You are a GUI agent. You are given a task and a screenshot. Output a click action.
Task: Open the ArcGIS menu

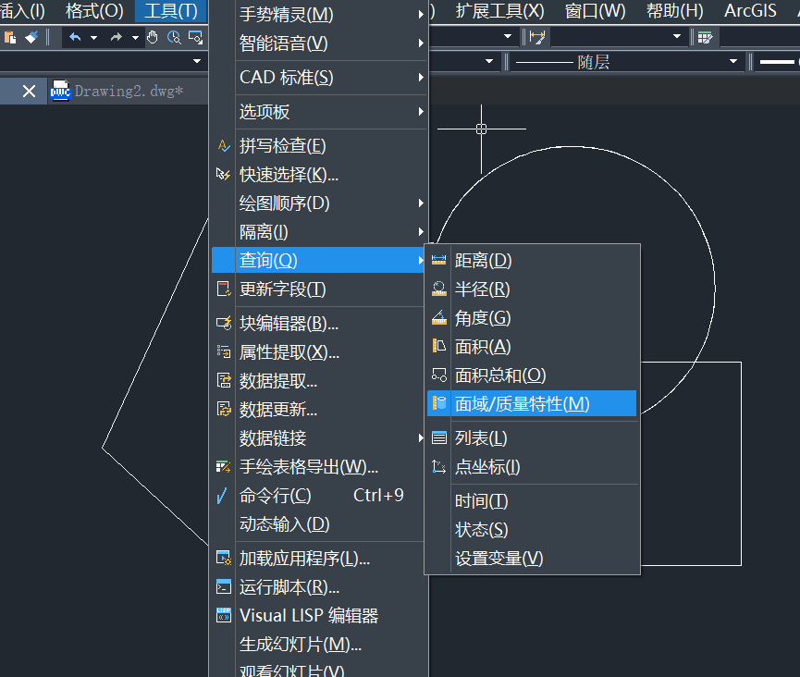(x=750, y=11)
